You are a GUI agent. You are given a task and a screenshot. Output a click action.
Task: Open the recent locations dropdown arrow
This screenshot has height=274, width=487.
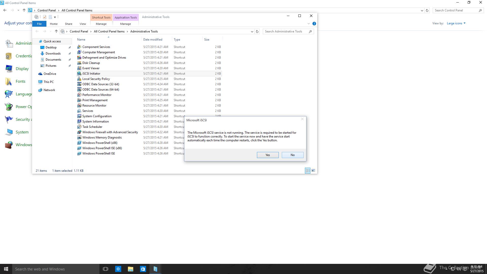tap(50, 31)
